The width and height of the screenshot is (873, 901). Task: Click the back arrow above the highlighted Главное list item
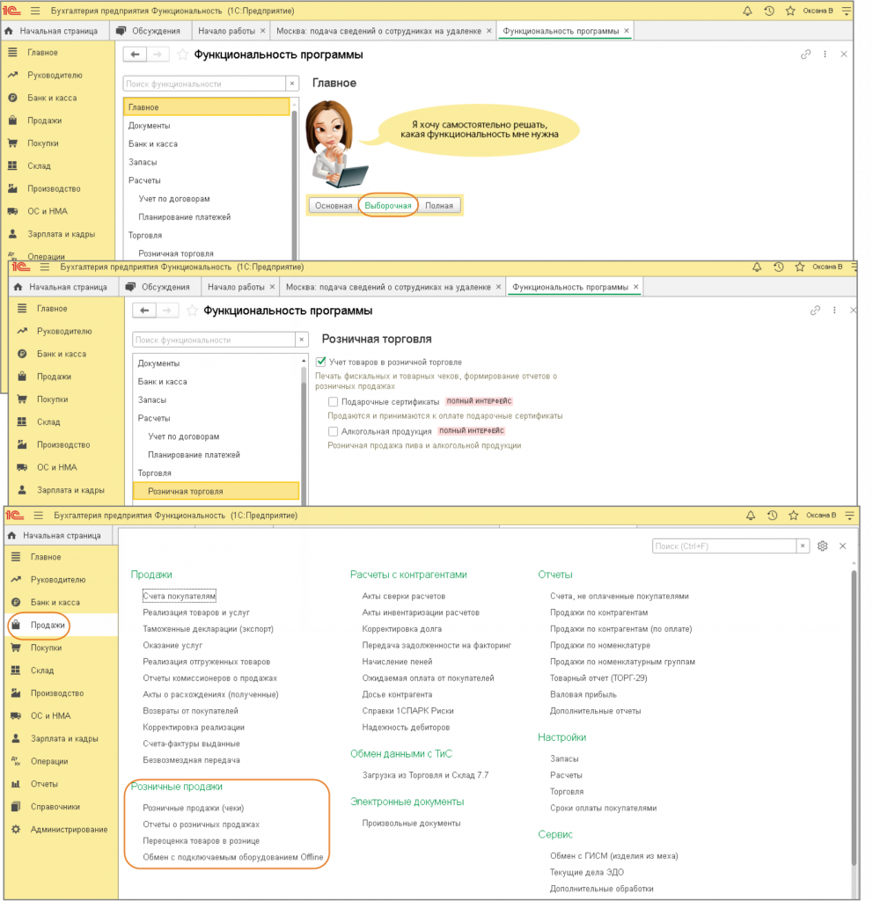[x=135, y=55]
